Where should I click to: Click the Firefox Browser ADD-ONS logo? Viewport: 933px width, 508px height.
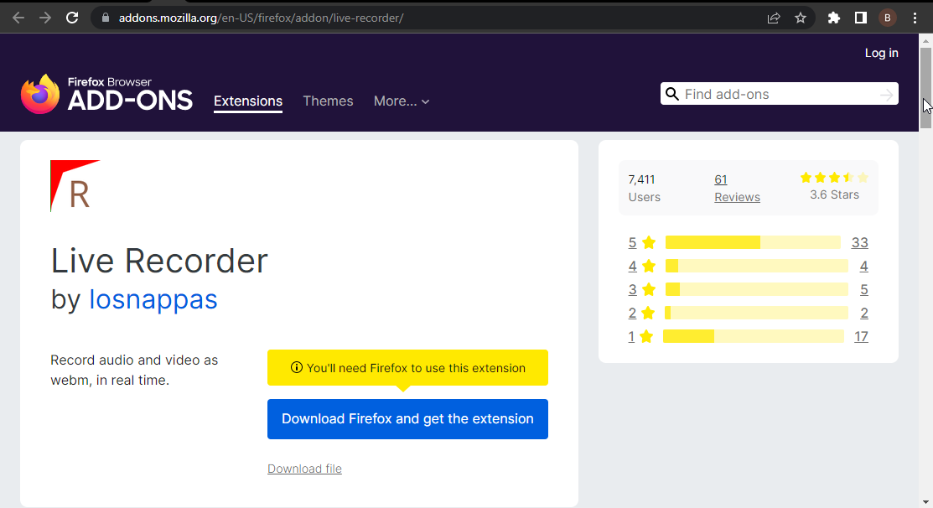pos(106,94)
